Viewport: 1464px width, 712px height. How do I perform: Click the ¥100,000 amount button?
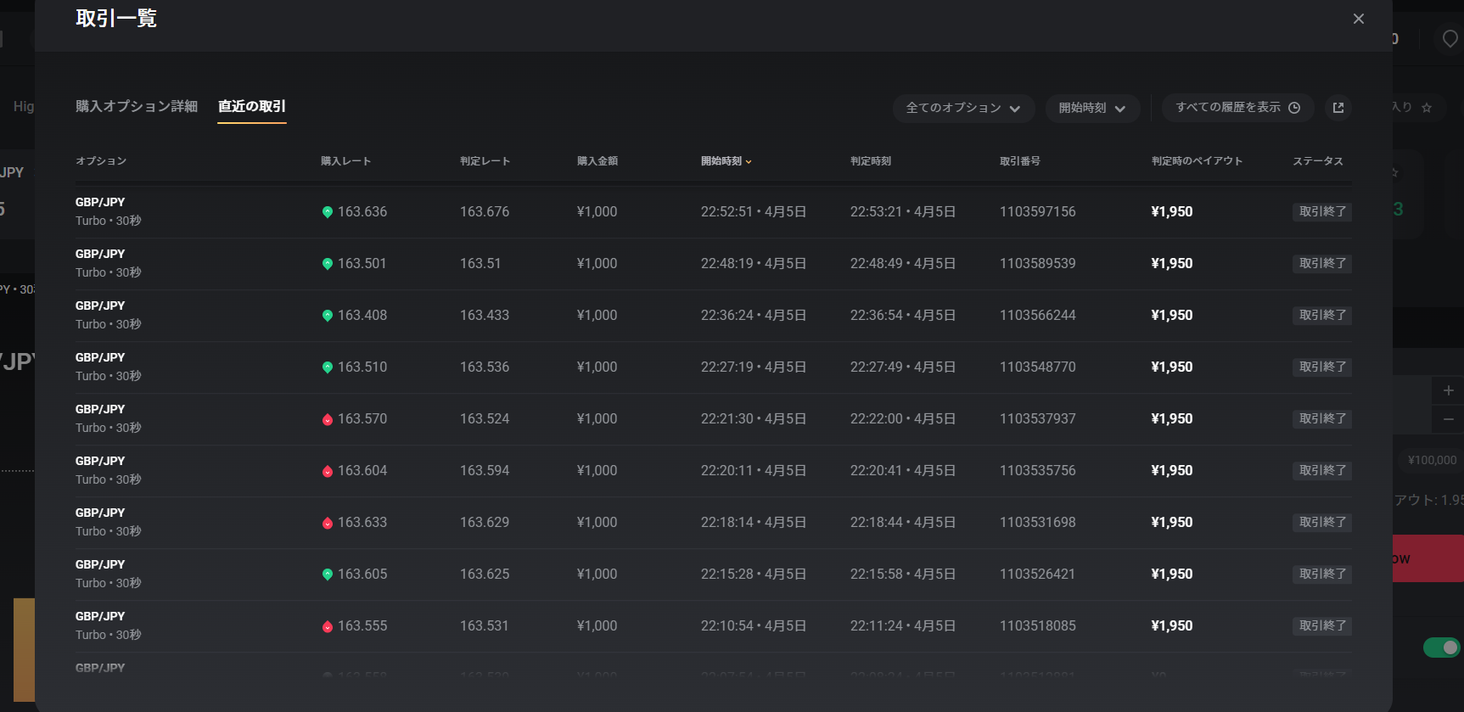pyautogui.click(x=1432, y=460)
